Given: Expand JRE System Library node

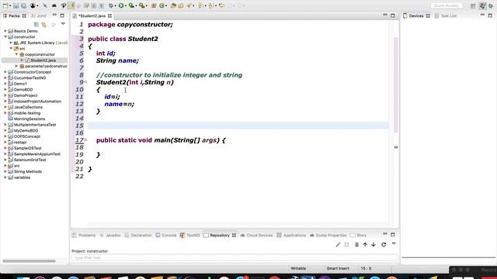Looking at the screenshot, I should point(11,43).
